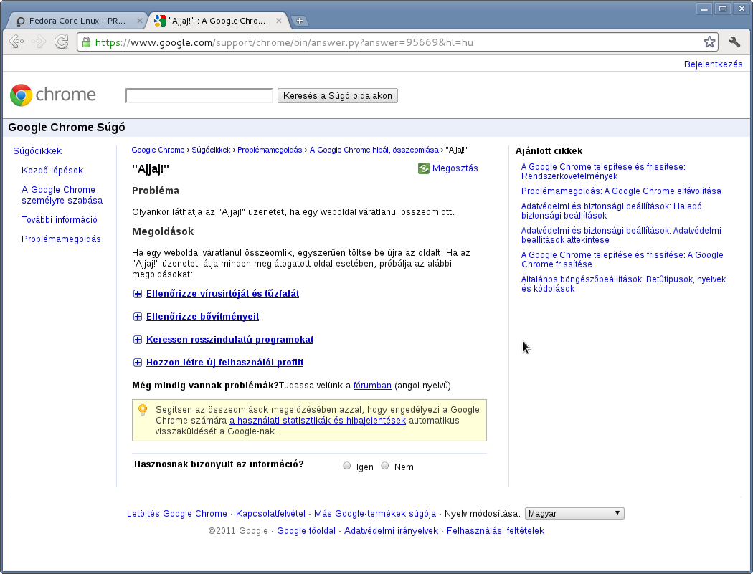Switch to the "Ajjaj!" Google Chrome tab
This screenshot has width=753, height=574.
click(217, 21)
